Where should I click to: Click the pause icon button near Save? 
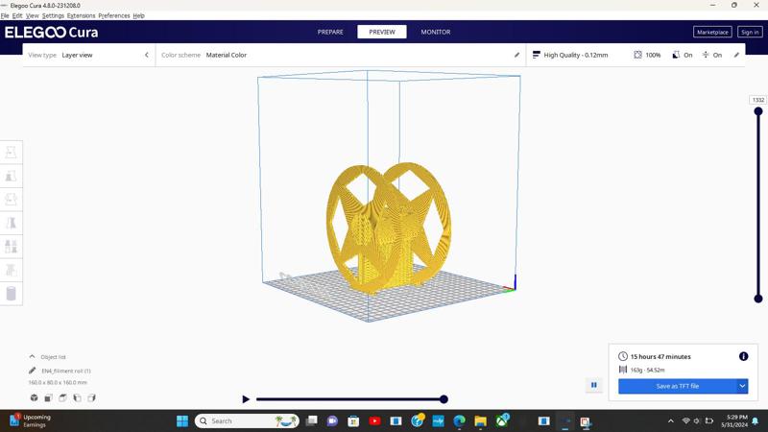click(x=593, y=386)
